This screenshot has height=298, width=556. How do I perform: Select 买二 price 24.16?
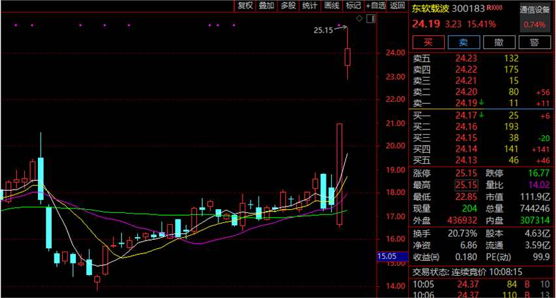tap(466, 127)
